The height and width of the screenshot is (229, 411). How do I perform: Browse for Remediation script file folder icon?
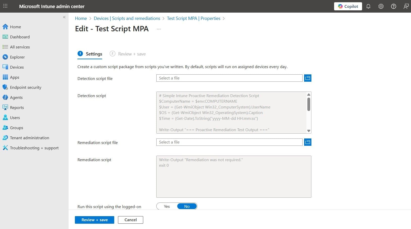point(308,142)
